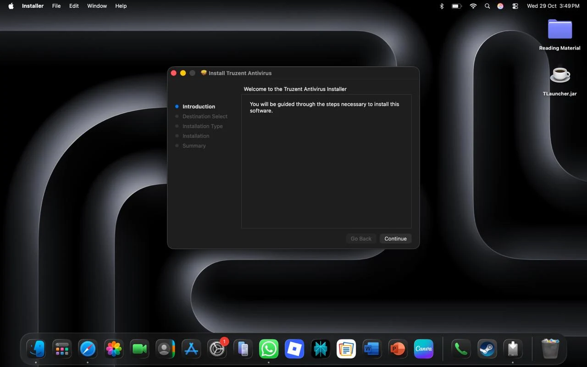Click the Wi-Fi status icon
The height and width of the screenshot is (367, 587).
(473, 6)
